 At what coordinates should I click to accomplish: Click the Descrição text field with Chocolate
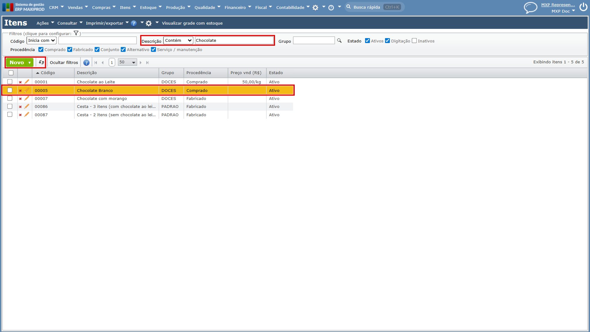[x=234, y=41]
